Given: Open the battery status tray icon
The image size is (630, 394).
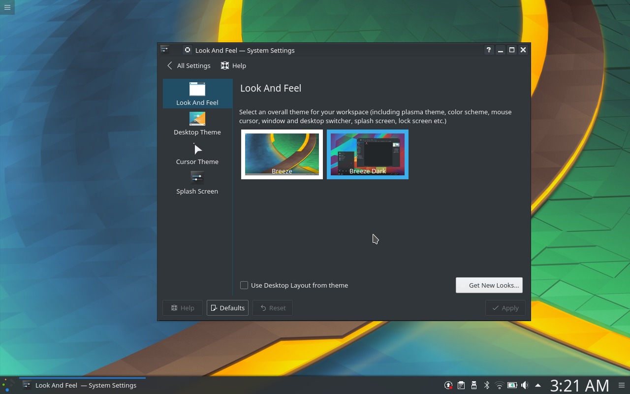Looking at the screenshot, I should [x=512, y=385].
